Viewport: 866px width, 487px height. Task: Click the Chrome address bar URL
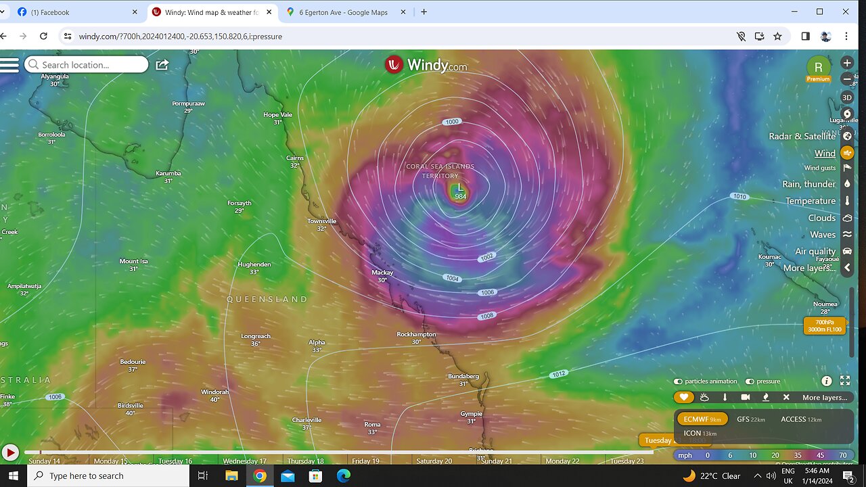click(x=181, y=37)
